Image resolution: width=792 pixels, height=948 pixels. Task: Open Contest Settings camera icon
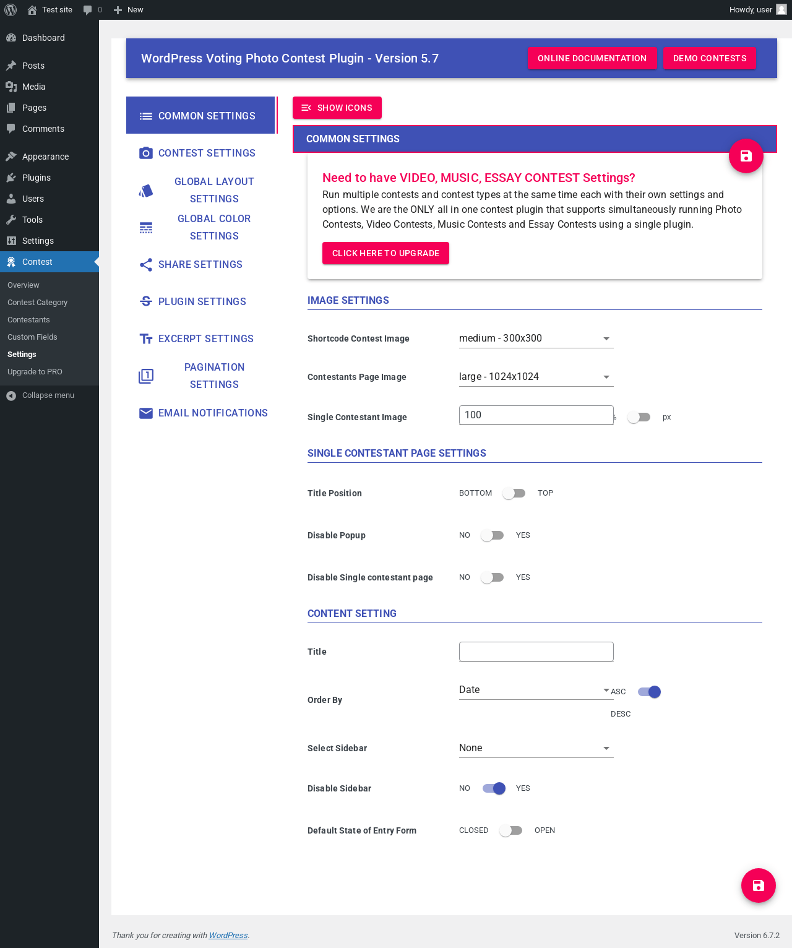click(146, 153)
